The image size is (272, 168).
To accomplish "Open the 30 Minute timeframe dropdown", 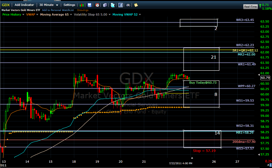I will tap(49, 5).
